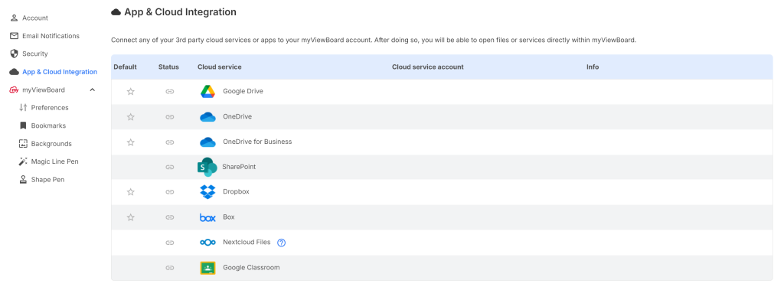Click the Shape Pen stamp icon
The width and height of the screenshot is (784, 300).
pyautogui.click(x=23, y=180)
